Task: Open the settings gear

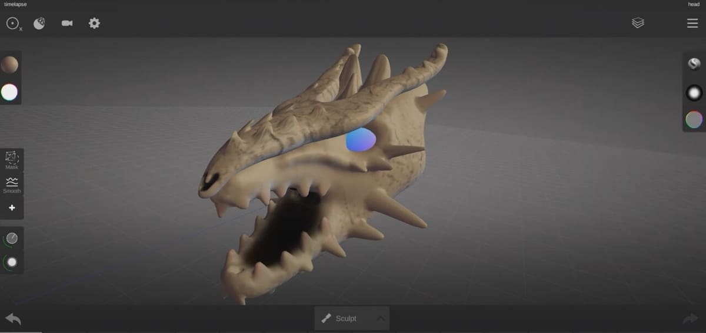Action: click(x=94, y=23)
